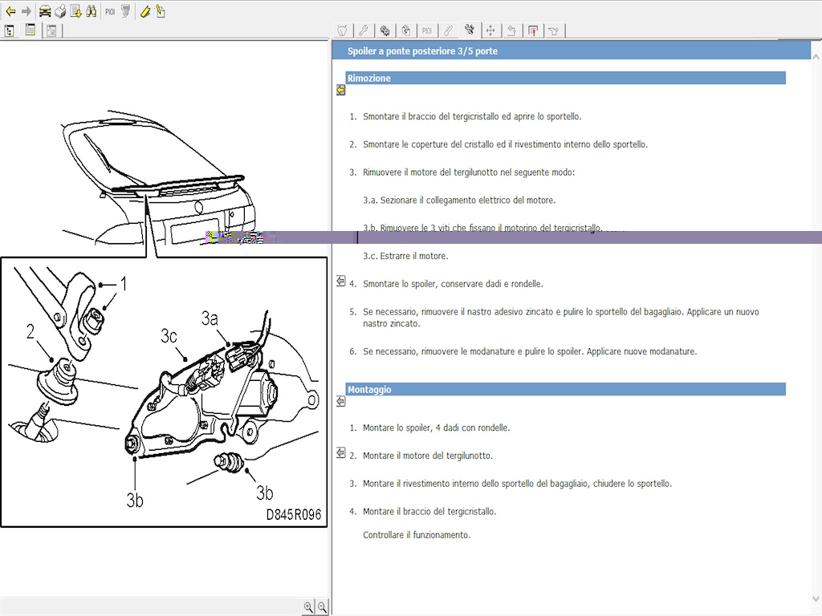Click step 'Rimuovere il motore del tergilunotto nel seguente modo'
822x616 pixels.
pos(469,172)
